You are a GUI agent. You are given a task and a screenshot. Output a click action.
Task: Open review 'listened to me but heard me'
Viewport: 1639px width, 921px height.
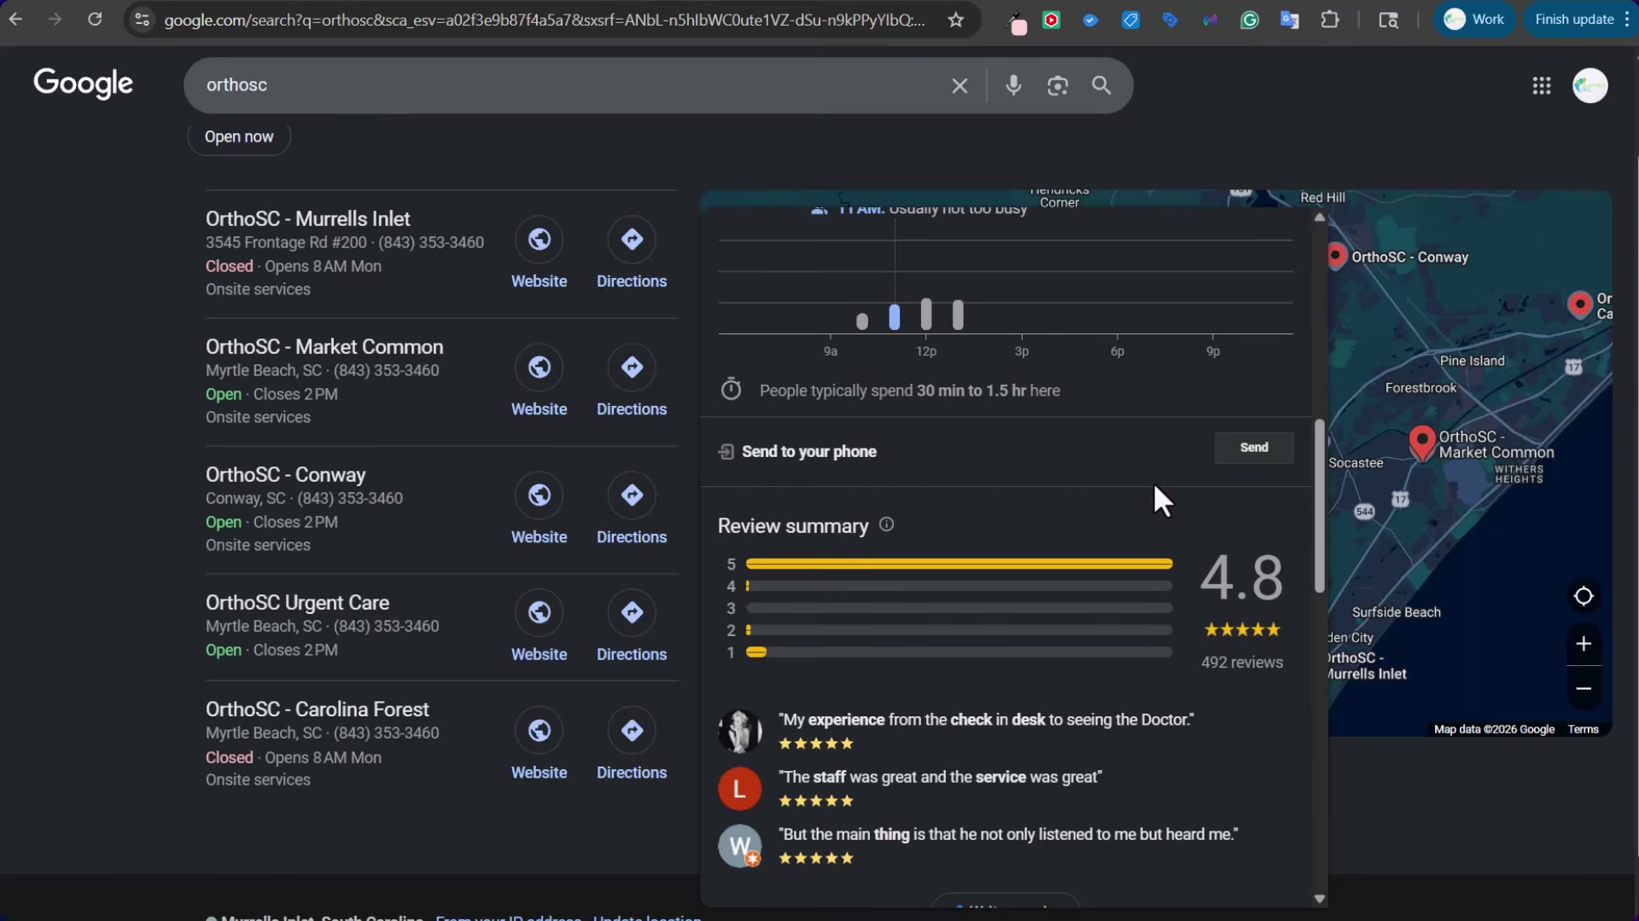[1008, 834]
